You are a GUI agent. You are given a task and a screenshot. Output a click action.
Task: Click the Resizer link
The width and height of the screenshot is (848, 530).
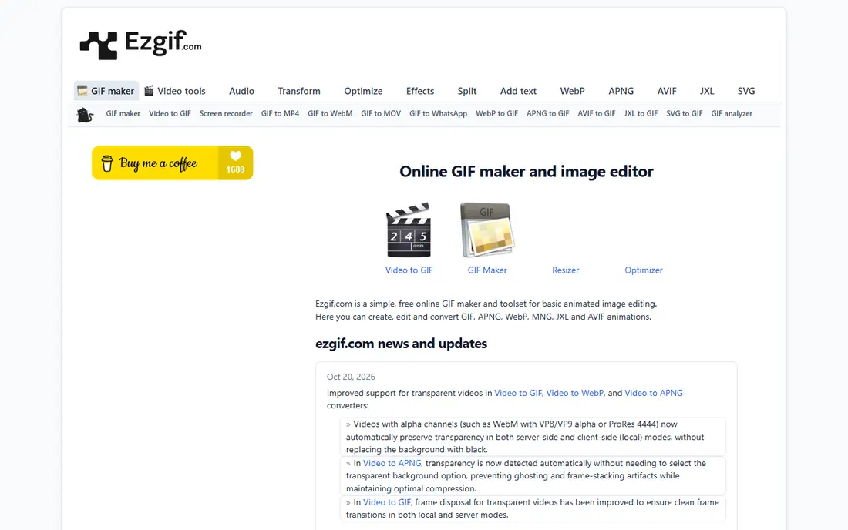click(x=565, y=270)
